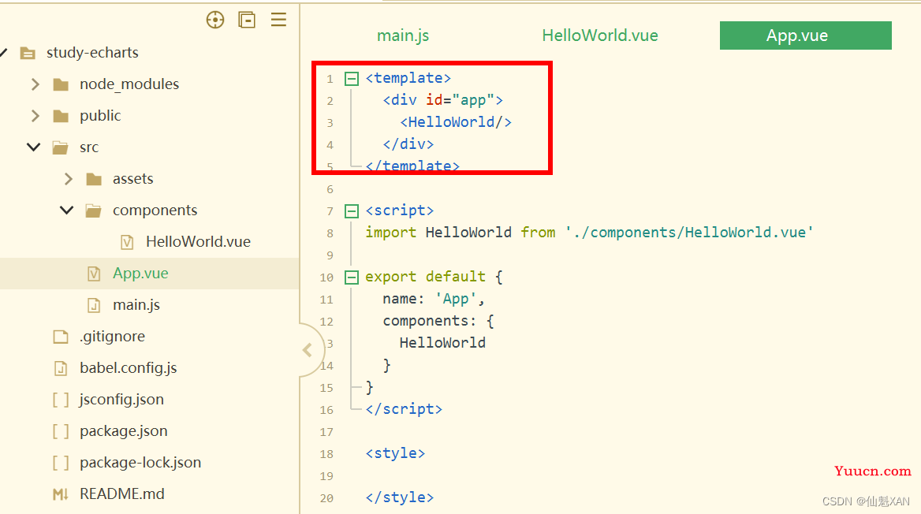Click the App.vue file icon in tree
This screenshot has width=921, height=514.
94,274
